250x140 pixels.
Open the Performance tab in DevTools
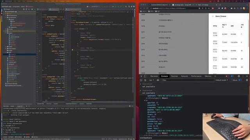click(x=196, y=76)
